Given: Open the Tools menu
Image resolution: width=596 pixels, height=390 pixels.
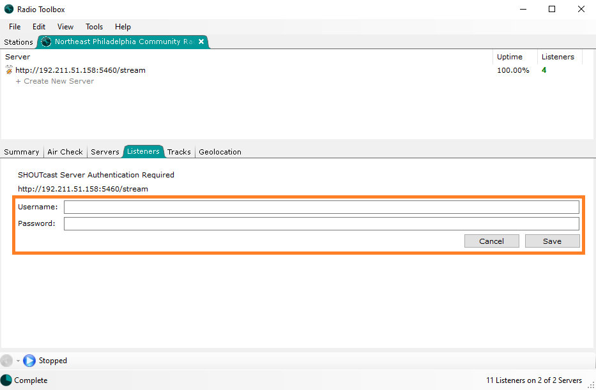Looking at the screenshot, I should [94, 27].
